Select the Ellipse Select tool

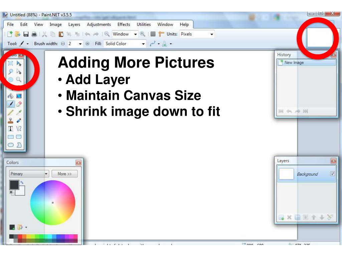point(10,79)
